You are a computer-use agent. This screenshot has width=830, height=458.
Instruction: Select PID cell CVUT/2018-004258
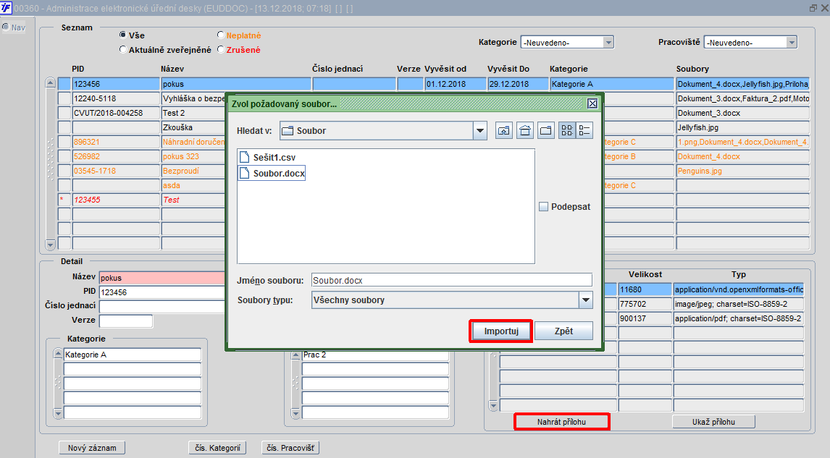point(116,113)
